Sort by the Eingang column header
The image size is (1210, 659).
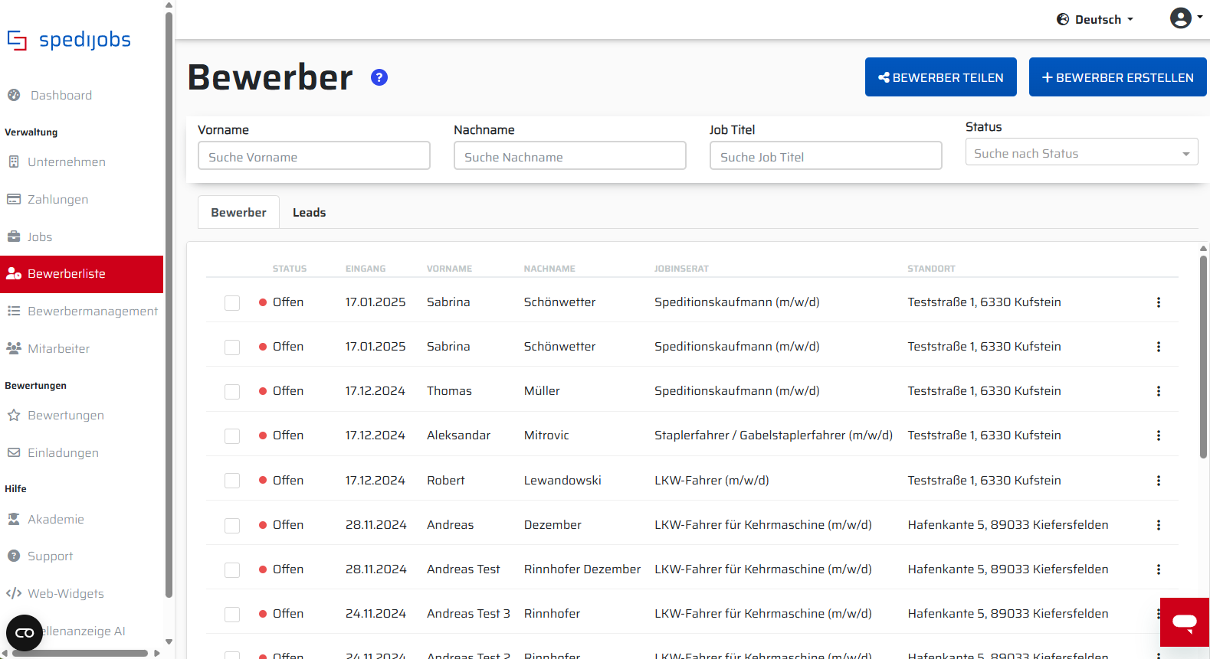[366, 269]
